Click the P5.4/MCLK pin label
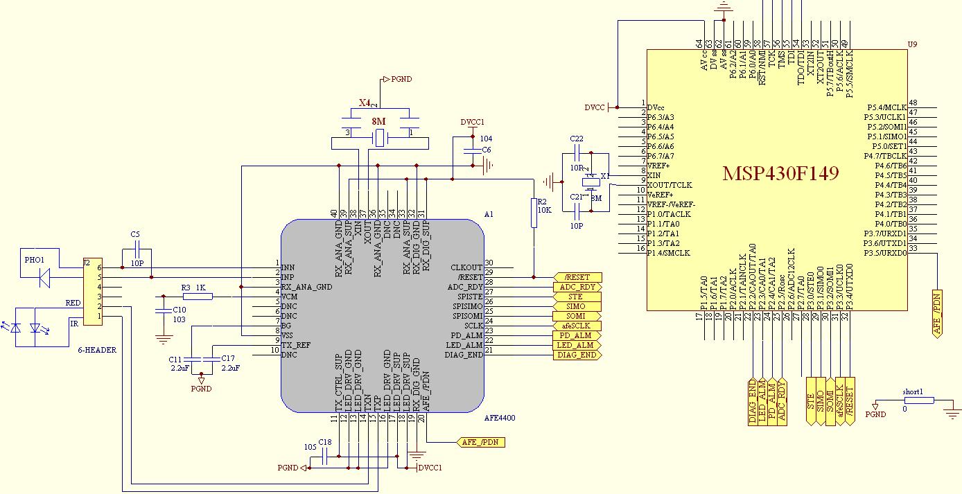Image resolution: width=962 pixels, height=494 pixels. pos(886,107)
